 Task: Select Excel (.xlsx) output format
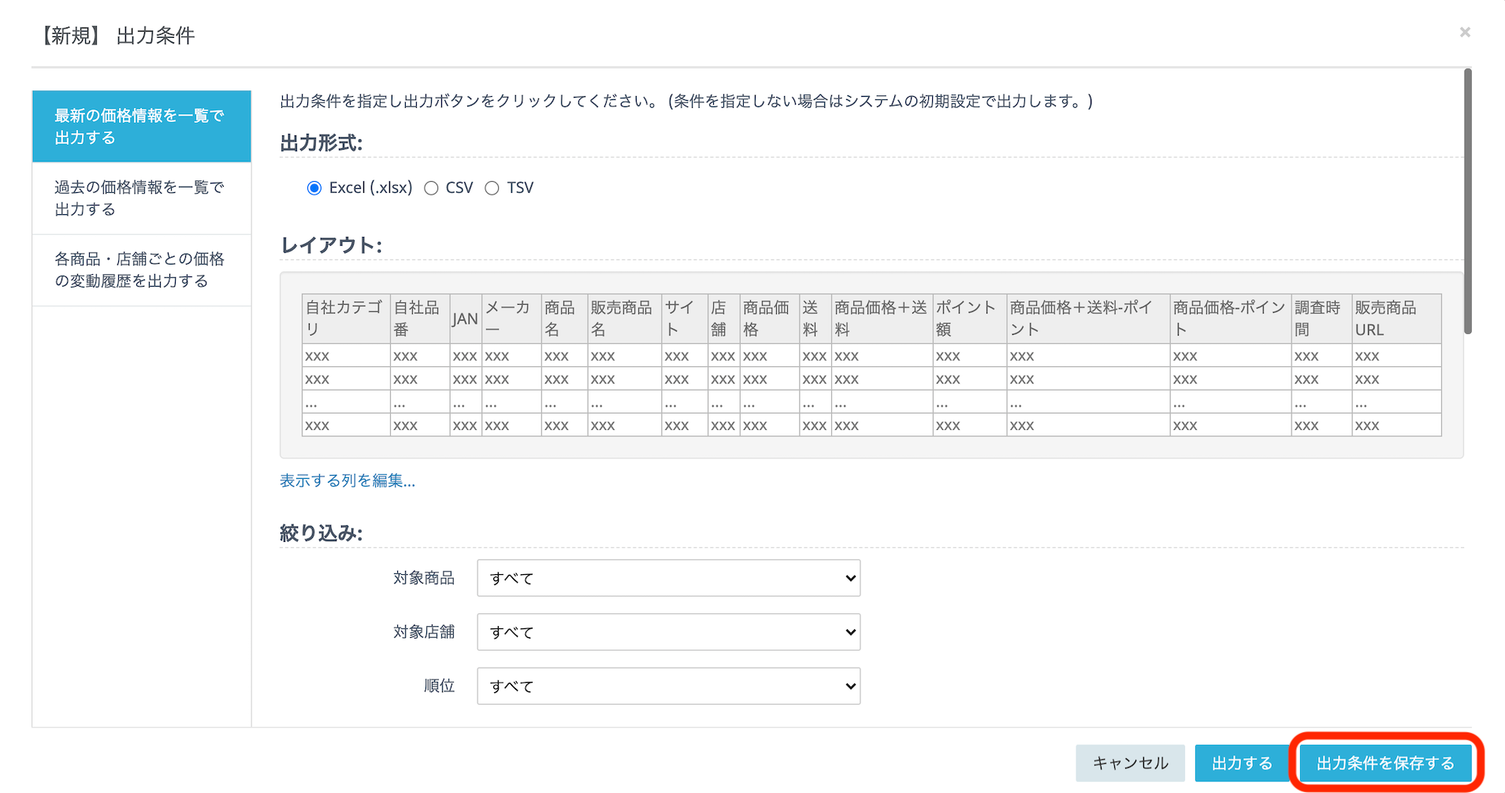coord(314,188)
